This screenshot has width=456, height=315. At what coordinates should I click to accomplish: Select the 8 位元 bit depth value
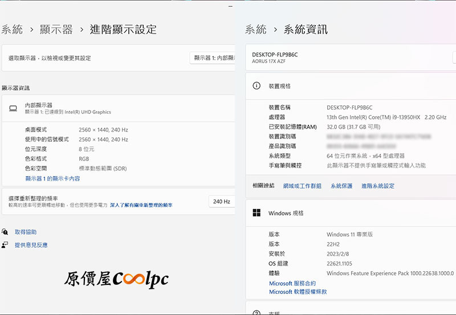pos(87,149)
